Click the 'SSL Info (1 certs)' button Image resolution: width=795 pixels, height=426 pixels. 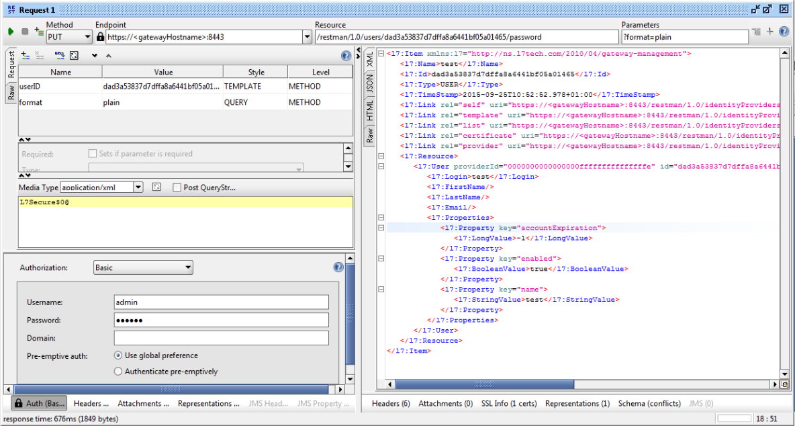pyautogui.click(x=508, y=404)
